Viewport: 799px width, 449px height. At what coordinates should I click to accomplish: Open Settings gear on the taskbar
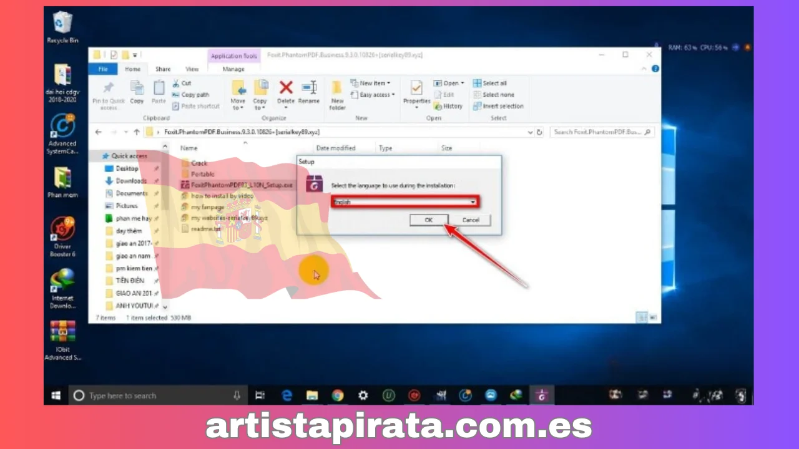point(363,395)
